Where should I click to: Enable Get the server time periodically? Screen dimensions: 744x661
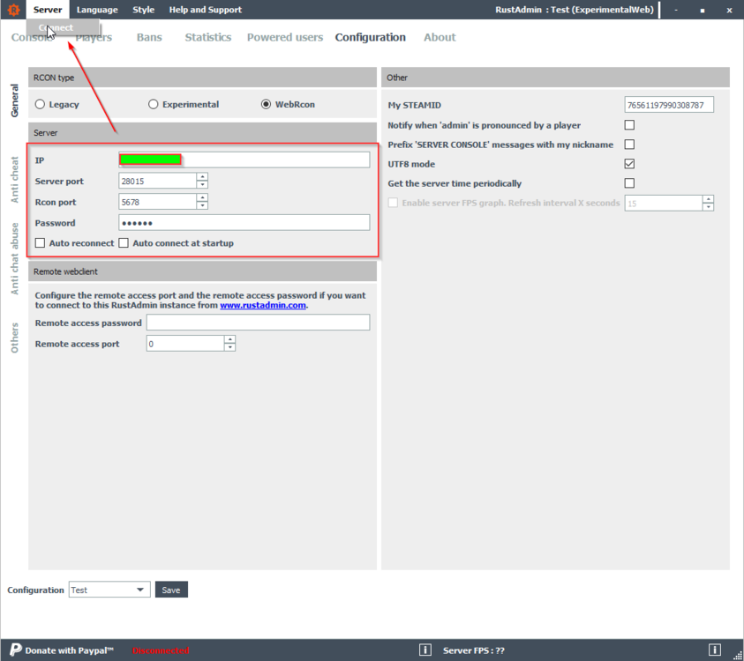(629, 183)
